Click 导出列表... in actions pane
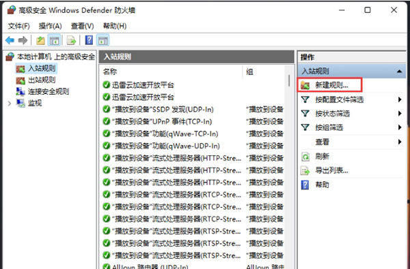Image resolution: width=410 pixels, height=269 pixels. tap(331, 171)
